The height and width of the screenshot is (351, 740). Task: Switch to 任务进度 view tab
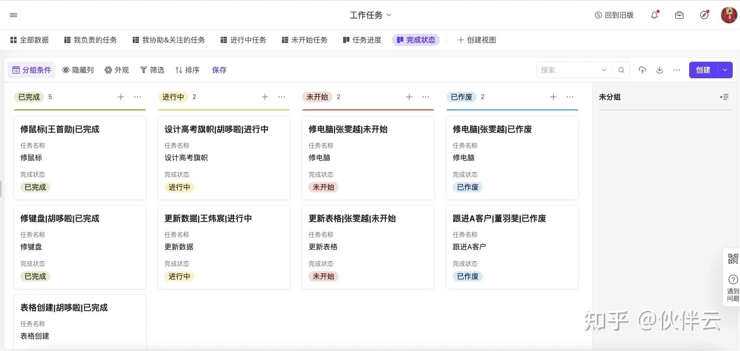pyautogui.click(x=362, y=40)
